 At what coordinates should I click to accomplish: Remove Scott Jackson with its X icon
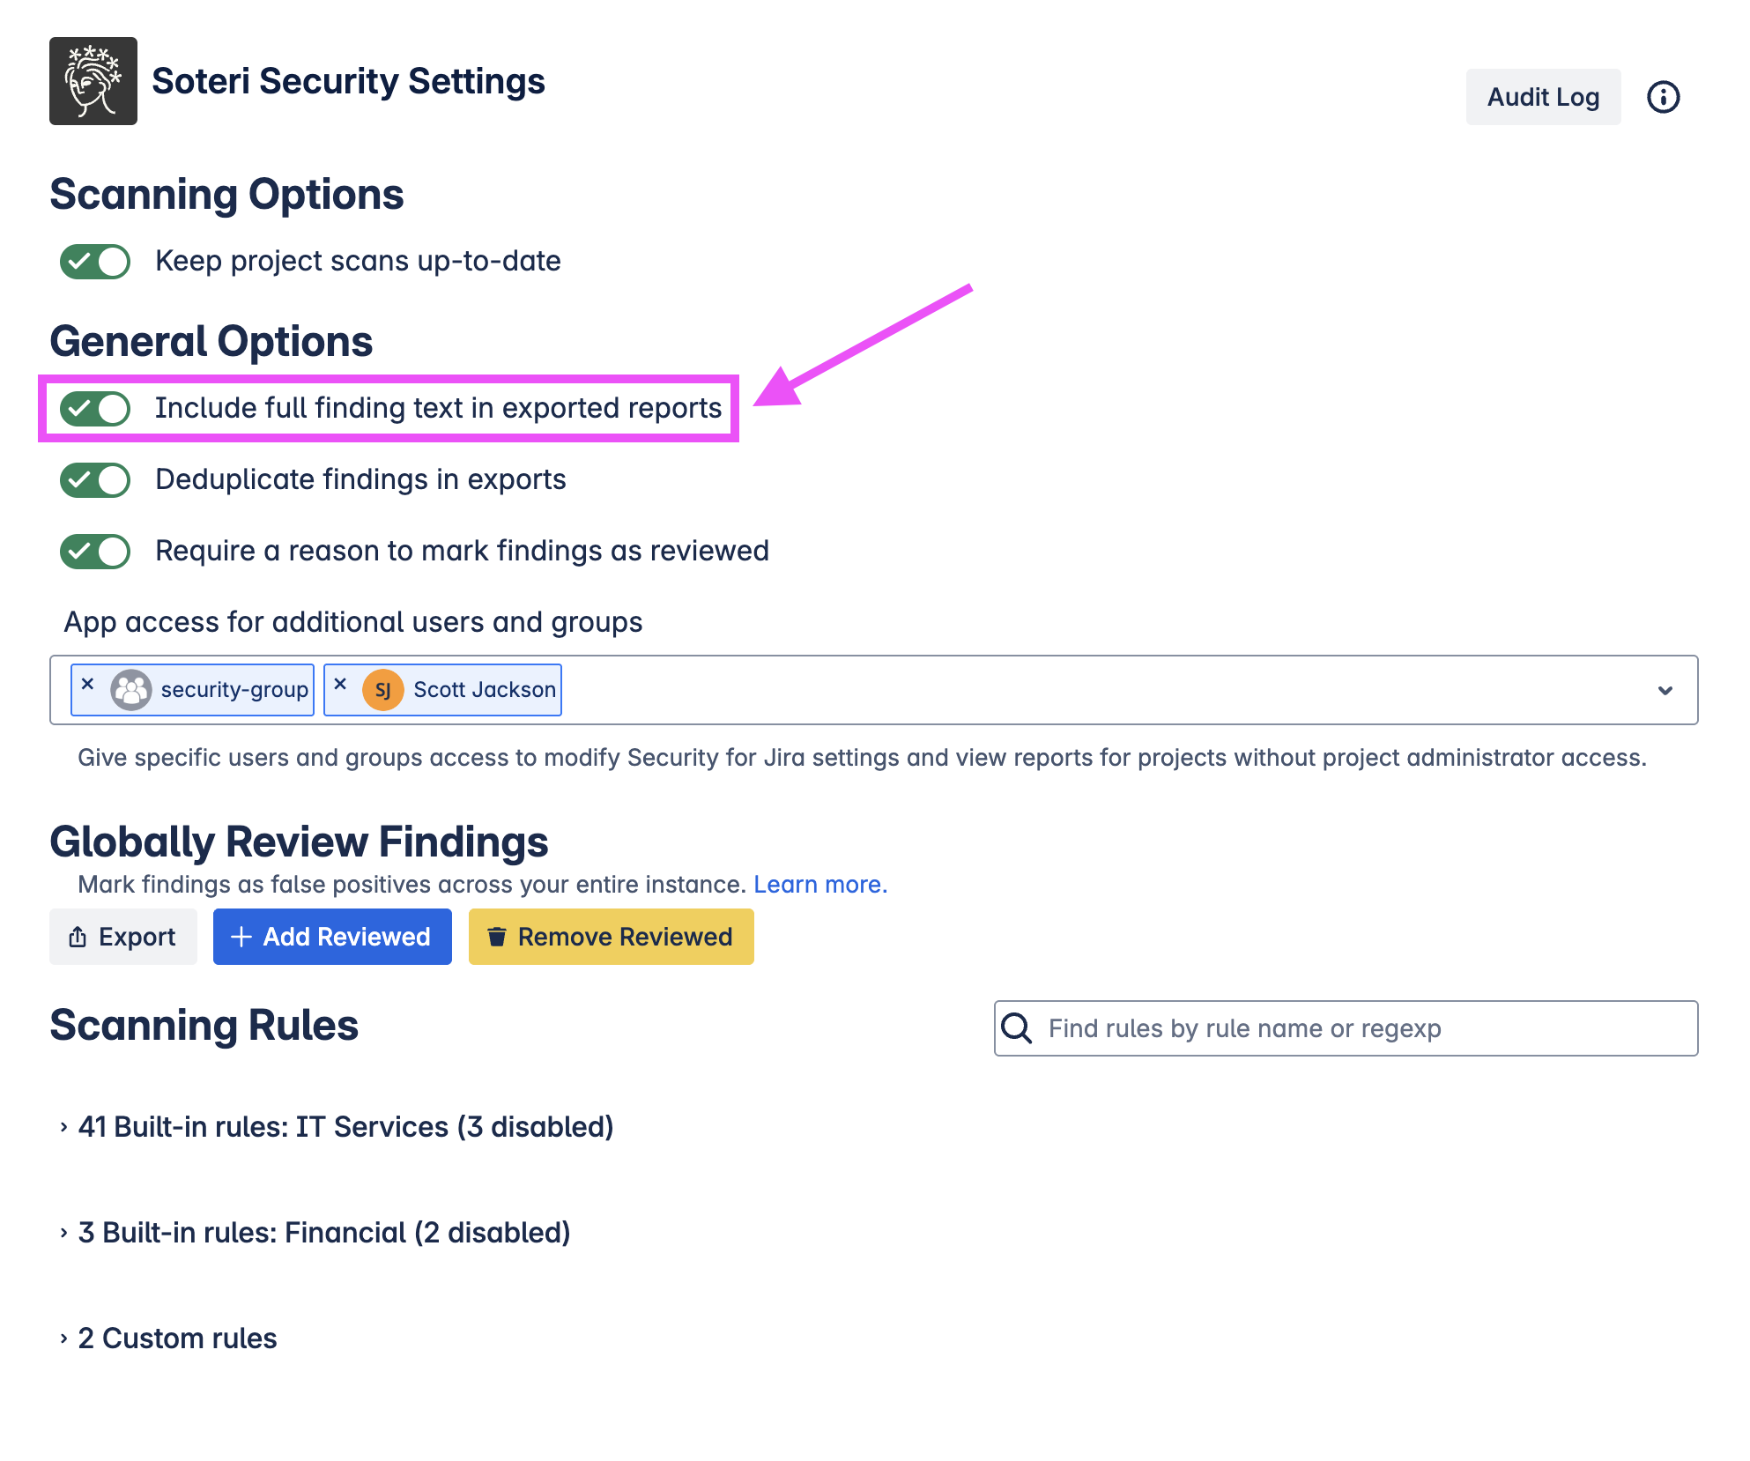click(340, 684)
